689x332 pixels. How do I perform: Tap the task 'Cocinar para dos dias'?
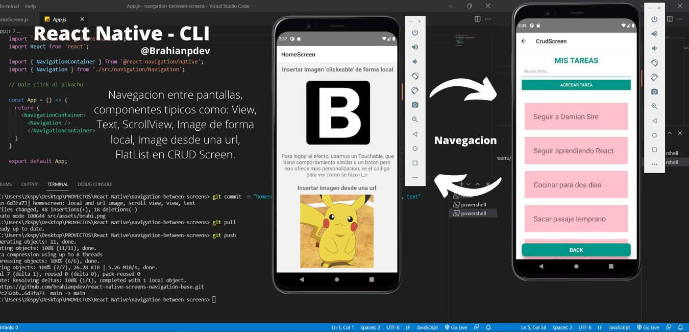[576, 185]
